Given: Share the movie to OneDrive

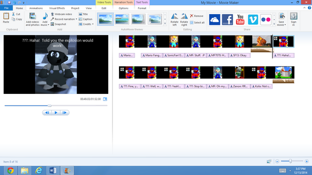Looking at the screenshot, I should coord(214,19).
